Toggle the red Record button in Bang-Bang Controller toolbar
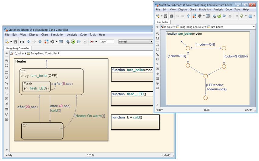This screenshot has height=161, width=259. click(91, 42)
